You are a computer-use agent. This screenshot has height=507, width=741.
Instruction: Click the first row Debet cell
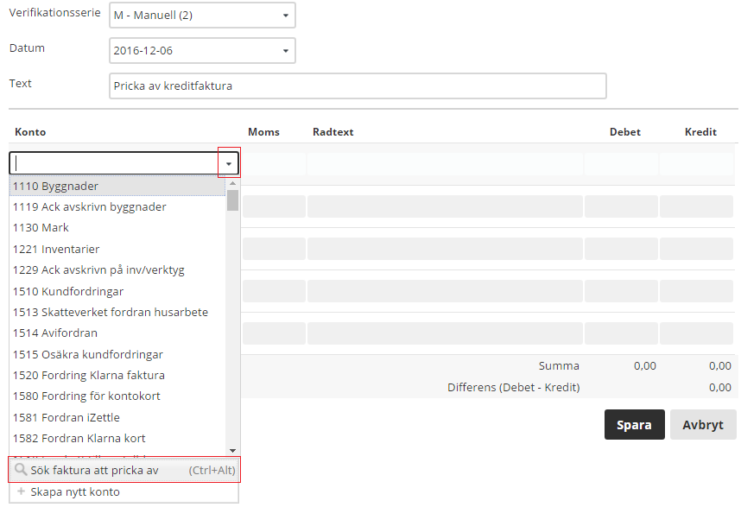click(x=621, y=164)
